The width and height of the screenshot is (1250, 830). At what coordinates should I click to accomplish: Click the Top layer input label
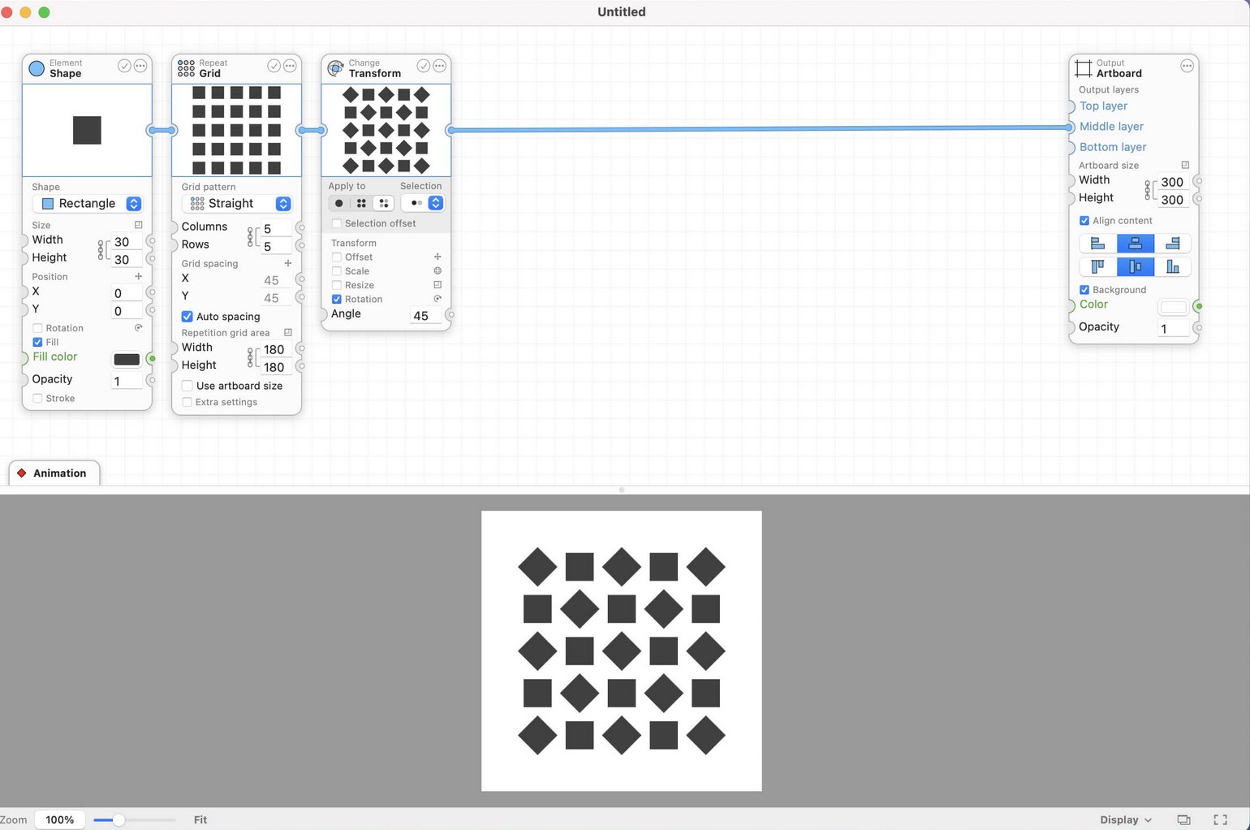click(x=1103, y=106)
